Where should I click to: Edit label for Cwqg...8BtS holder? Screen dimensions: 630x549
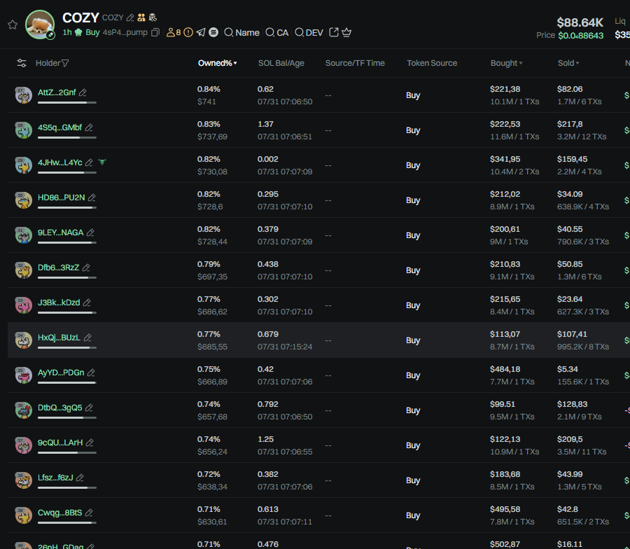(89, 513)
